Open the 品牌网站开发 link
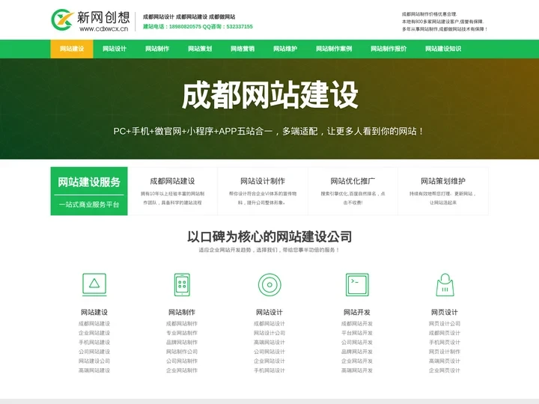This screenshot has width=539, height=404. pyautogui.click(x=357, y=352)
